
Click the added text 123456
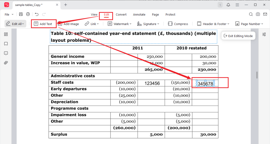152,83
